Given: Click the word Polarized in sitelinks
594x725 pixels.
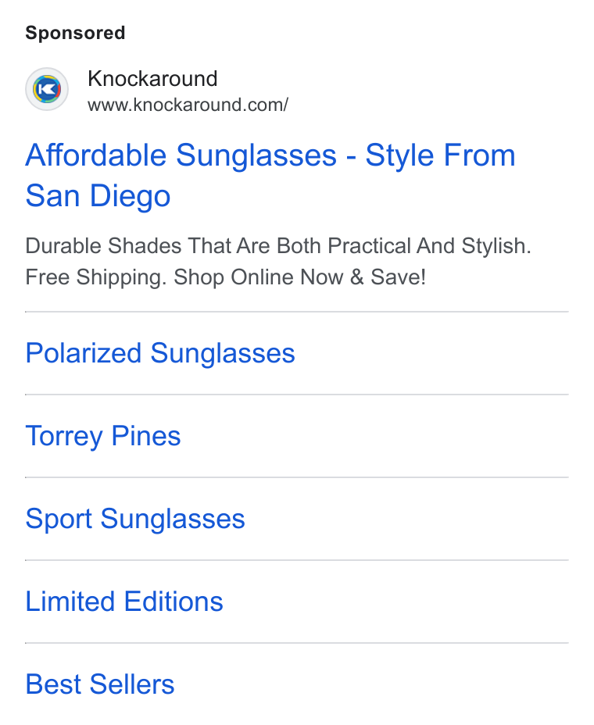Looking at the screenshot, I should (84, 353).
